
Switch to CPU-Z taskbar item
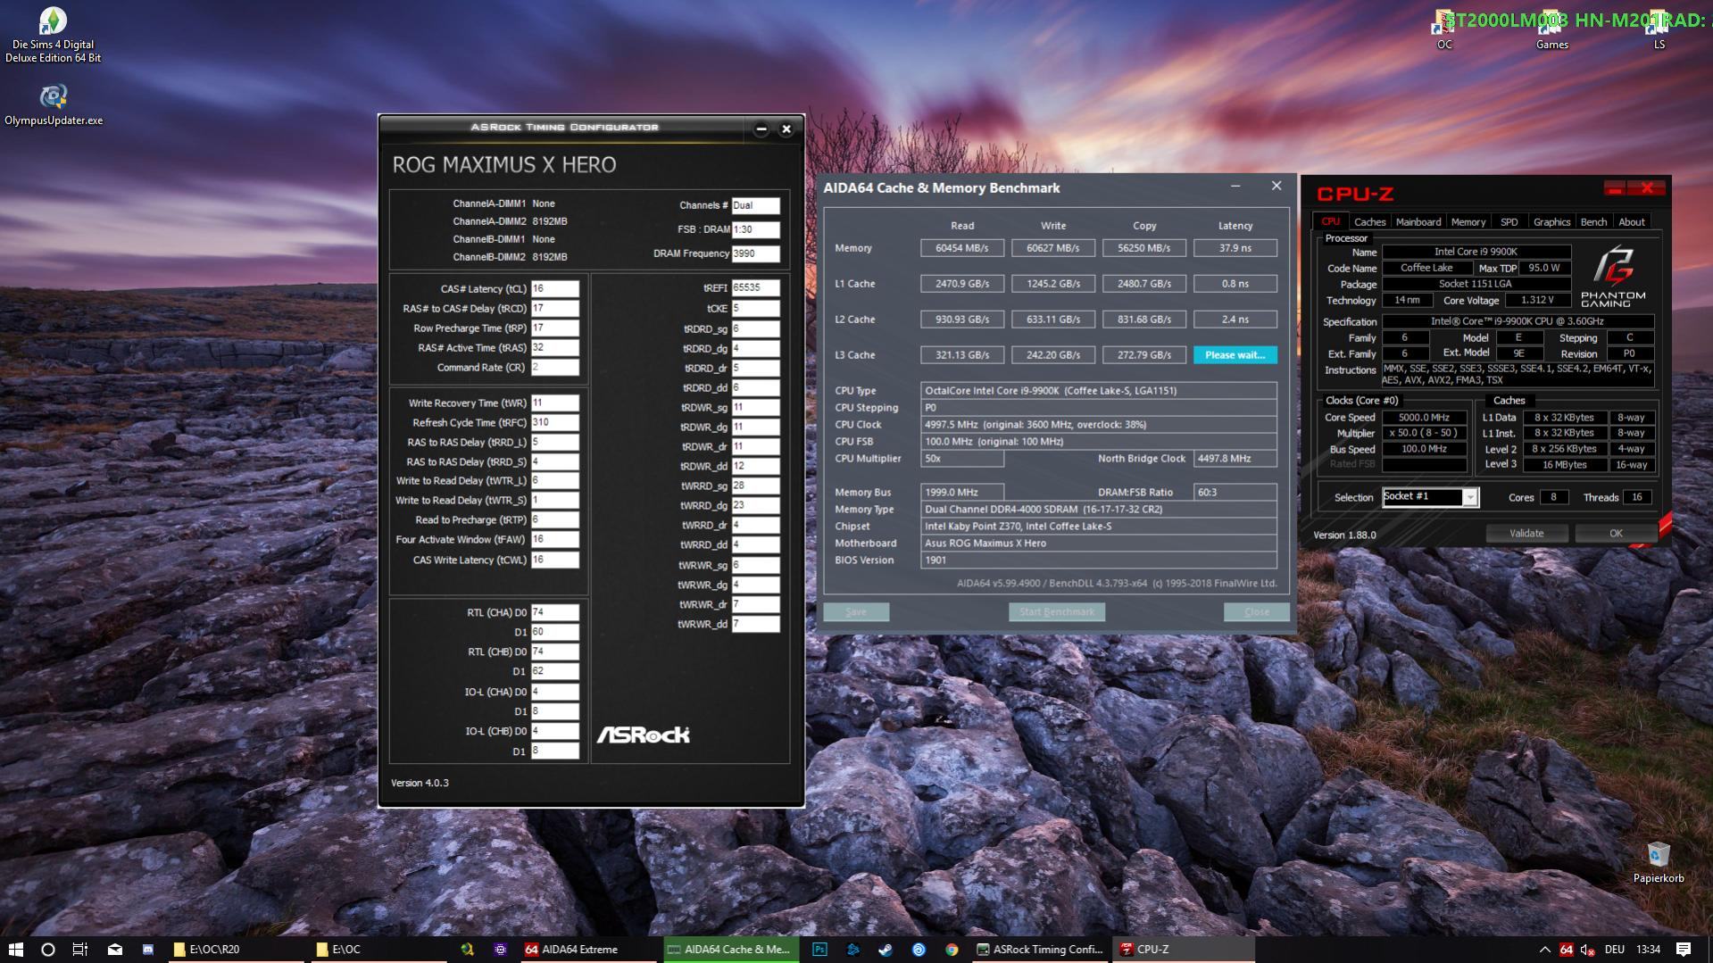1183,950
